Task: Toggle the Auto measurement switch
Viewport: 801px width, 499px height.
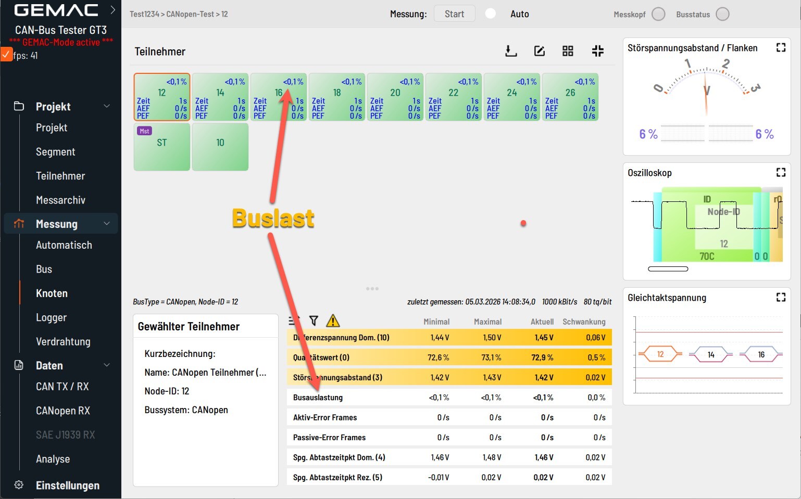Action: 491,14
